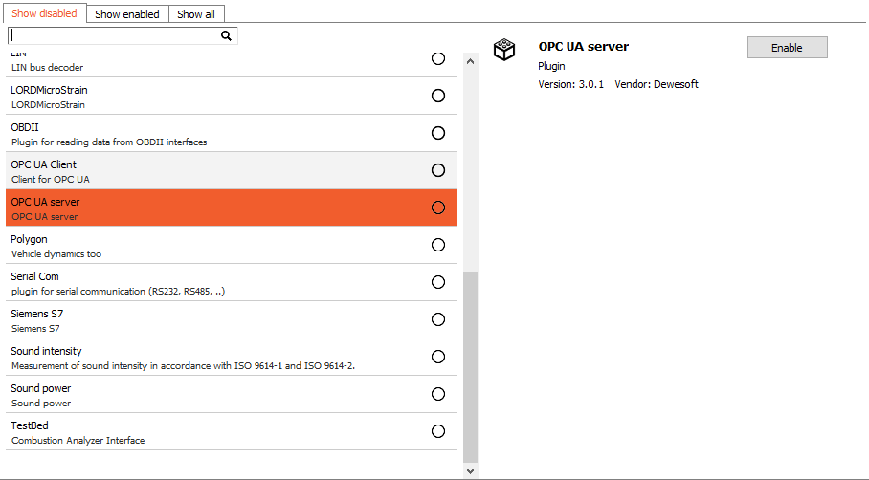Select the Serial Com plugin row
This screenshot has height=480, width=869.
click(x=231, y=282)
